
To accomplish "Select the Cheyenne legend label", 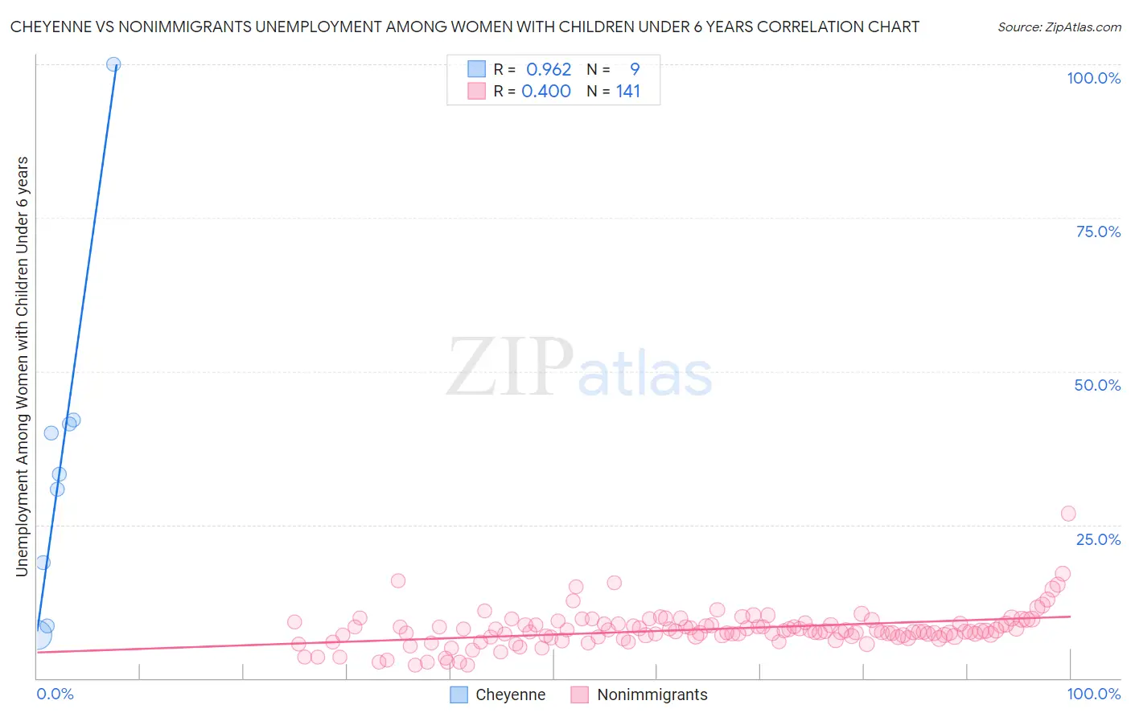I will click(510, 694).
